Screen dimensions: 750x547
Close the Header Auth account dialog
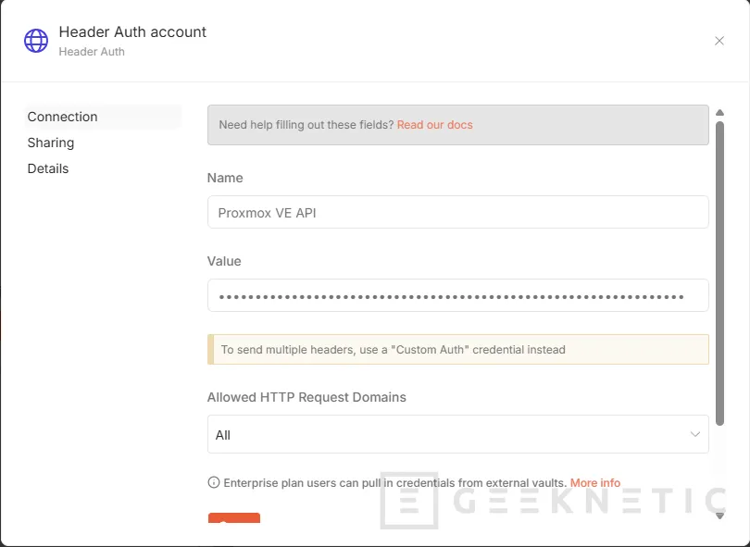point(719,41)
